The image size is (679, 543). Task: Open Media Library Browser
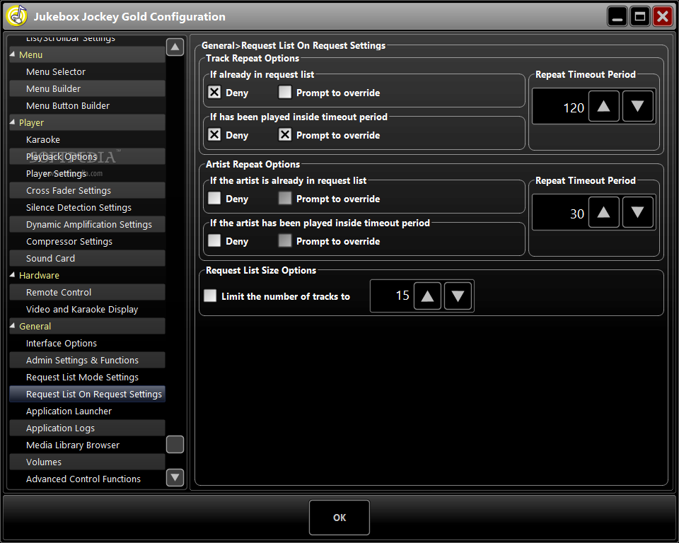click(87, 445)
